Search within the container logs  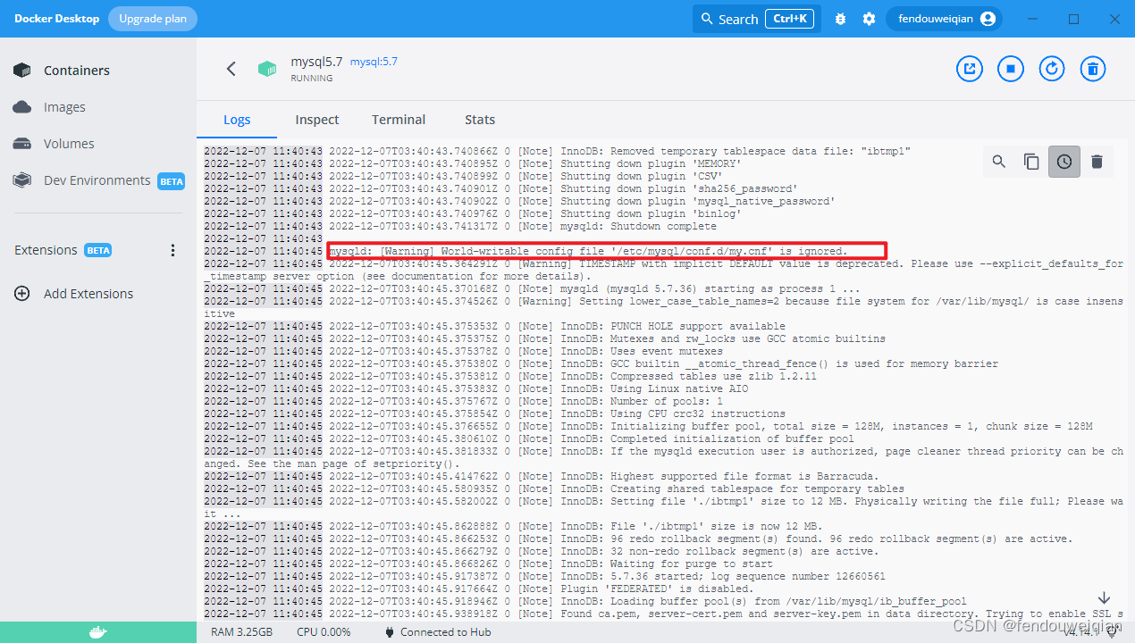[998, 162]
